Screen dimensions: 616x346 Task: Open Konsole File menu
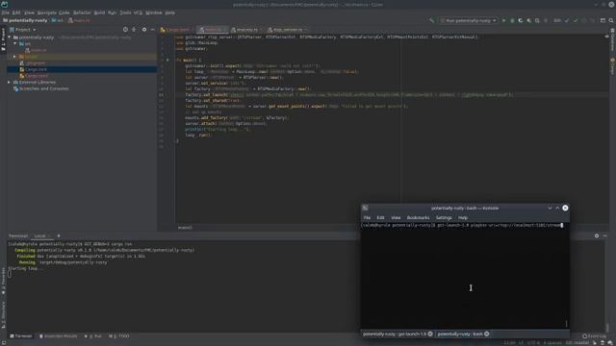click(367, 218)
